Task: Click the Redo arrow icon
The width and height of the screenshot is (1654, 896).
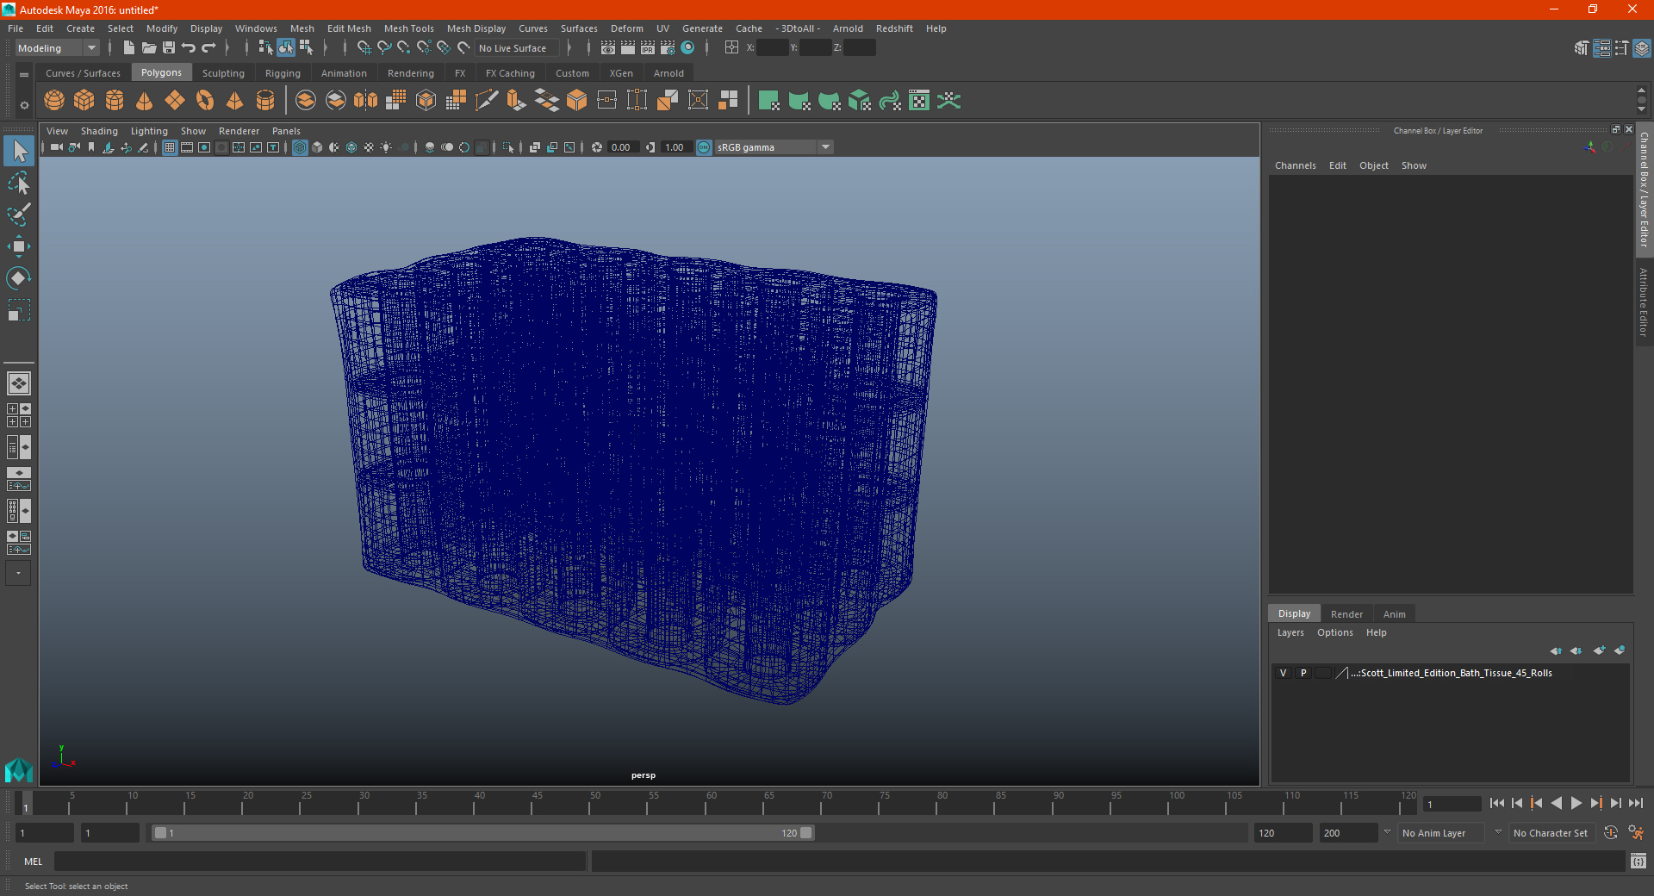Action: point(208,47)
